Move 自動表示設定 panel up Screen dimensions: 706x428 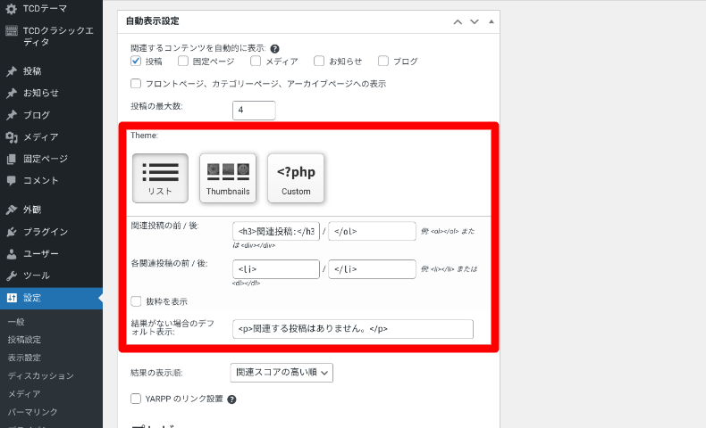click(x=458, y=21)
